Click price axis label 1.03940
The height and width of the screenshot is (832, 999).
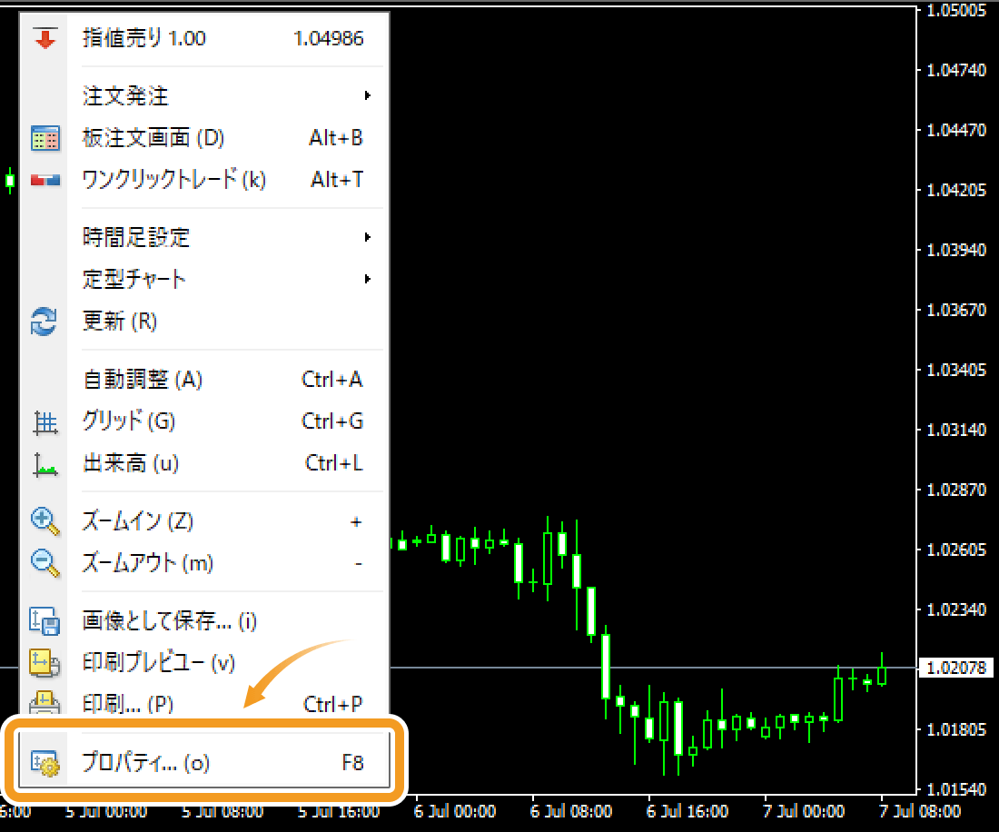coord(956,250)
